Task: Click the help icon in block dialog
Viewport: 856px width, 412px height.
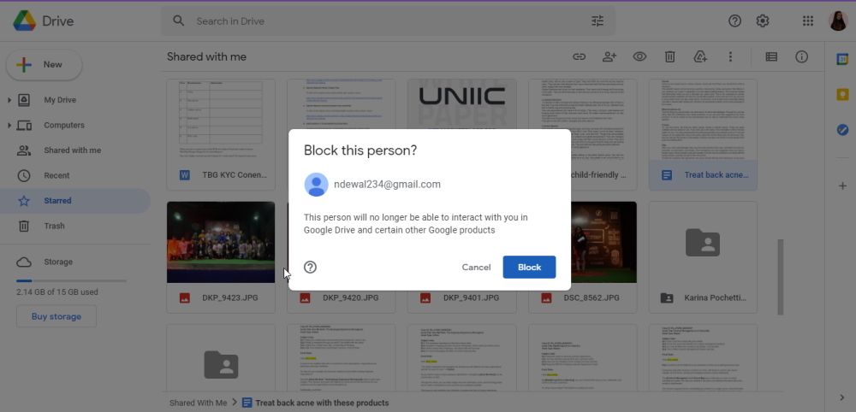Action: [311, 267]
